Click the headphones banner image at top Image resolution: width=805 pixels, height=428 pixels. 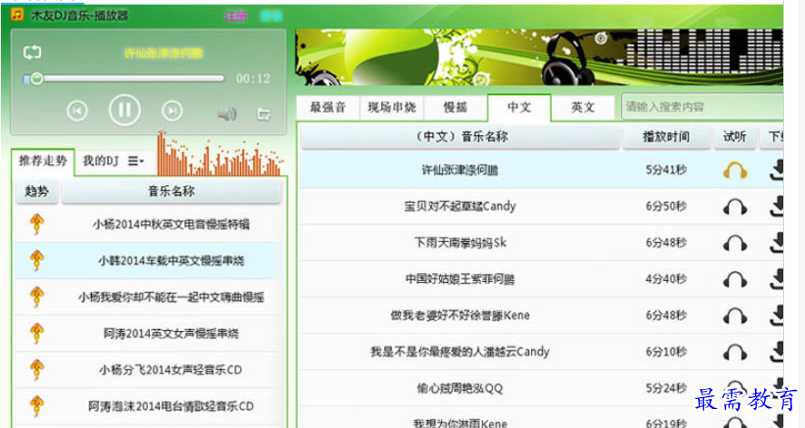coord(539,57)
